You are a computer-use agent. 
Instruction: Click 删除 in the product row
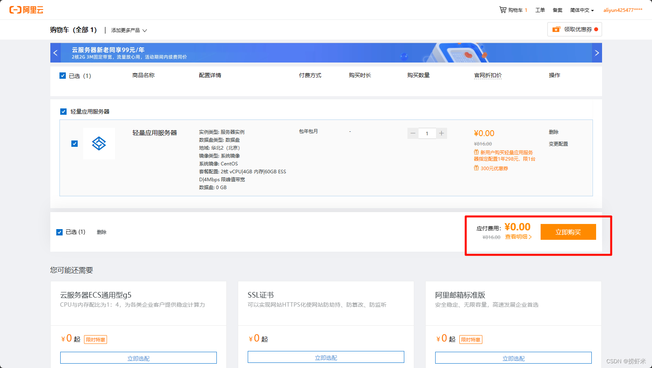(x=554, y=132)
